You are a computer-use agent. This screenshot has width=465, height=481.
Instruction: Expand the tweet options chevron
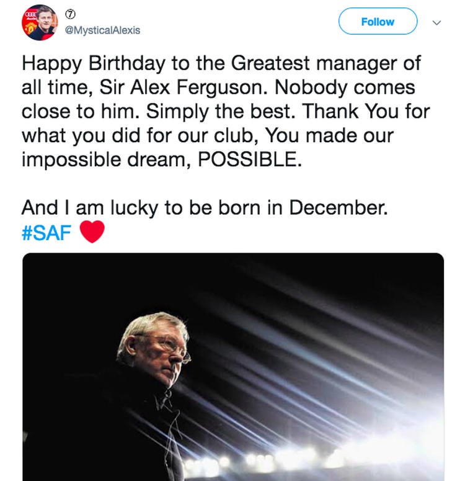point(436,22)
